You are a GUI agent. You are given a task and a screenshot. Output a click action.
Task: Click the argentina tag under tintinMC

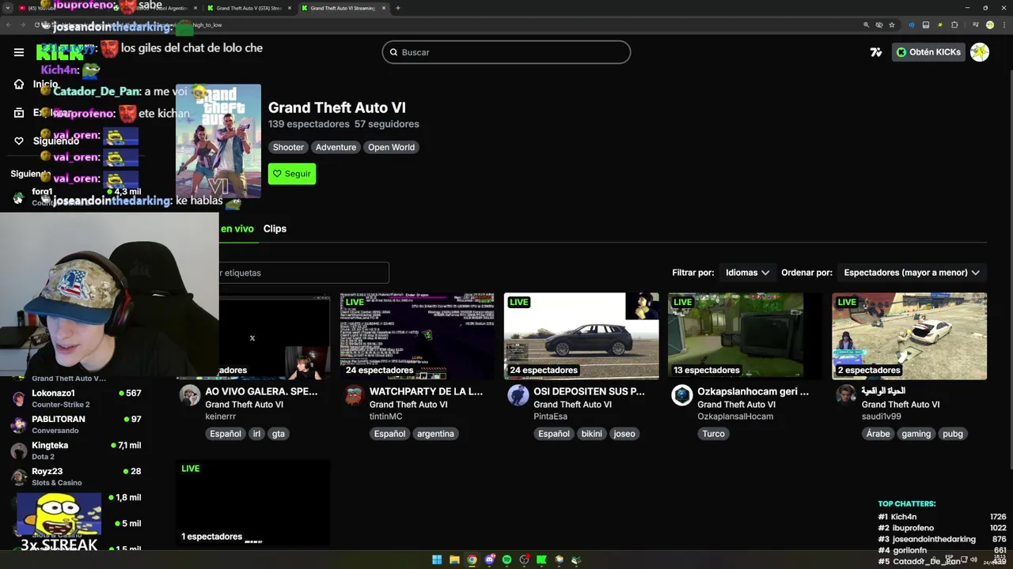pos(435,434)
